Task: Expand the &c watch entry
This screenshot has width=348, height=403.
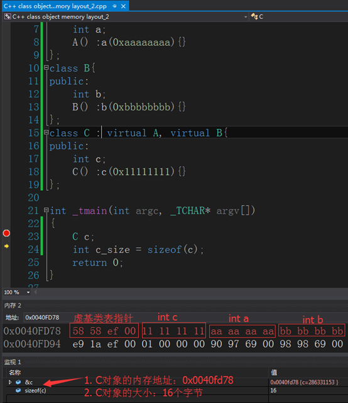Action: tap(10, 382)
